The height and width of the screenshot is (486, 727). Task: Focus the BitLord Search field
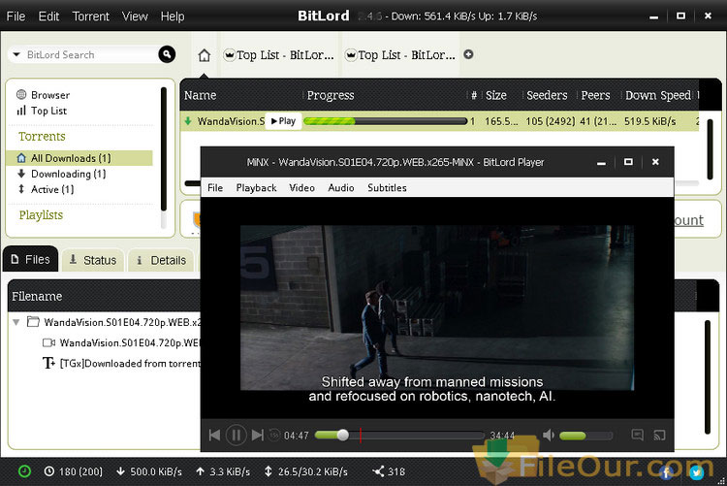pyautogui.click(x=88, y=54)
